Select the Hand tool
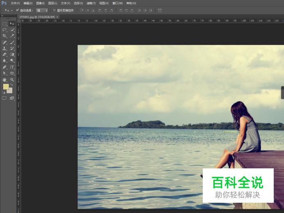 5,80
